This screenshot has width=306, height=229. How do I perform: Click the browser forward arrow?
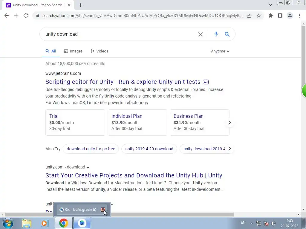point(16,16)
